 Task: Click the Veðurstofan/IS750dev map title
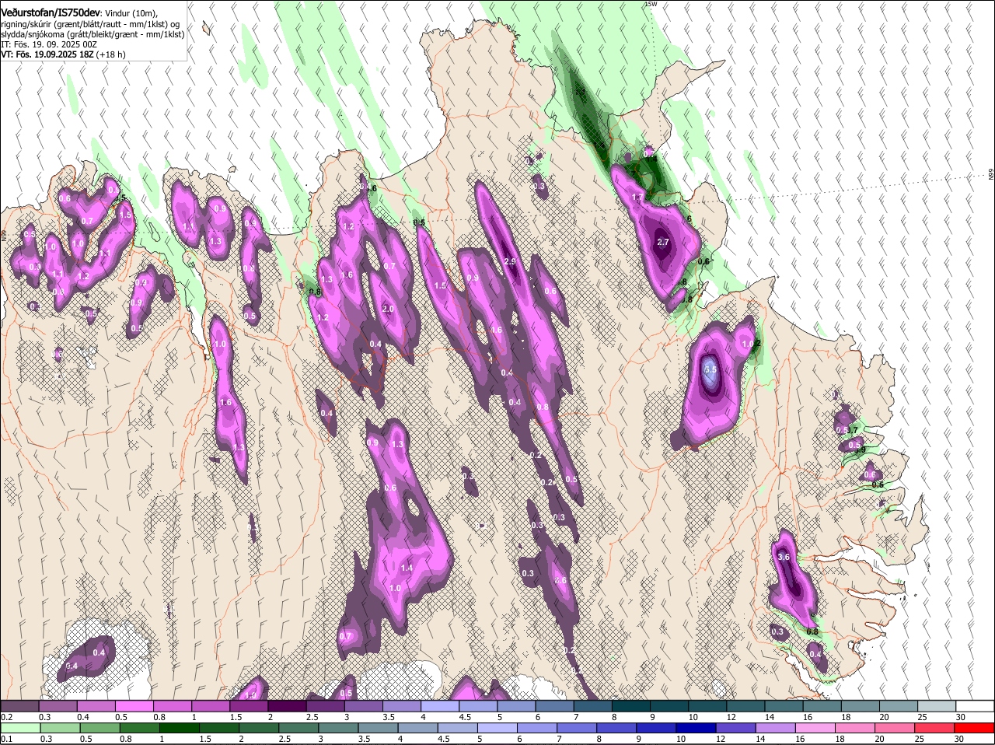(51, 13)
